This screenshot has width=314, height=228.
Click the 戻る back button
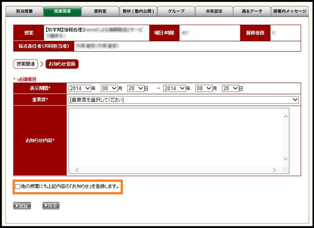[51, 206]
